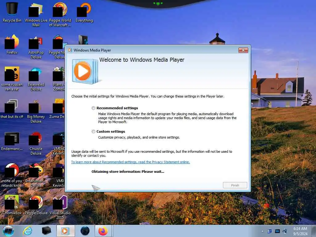
Task: Select the VM0b0 KevinSi desktop icon
Action: pos(59,143)
